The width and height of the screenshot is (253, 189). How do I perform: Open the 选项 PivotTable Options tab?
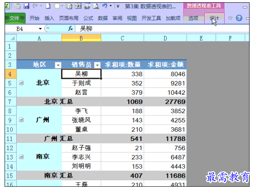[x=193, y=18]
